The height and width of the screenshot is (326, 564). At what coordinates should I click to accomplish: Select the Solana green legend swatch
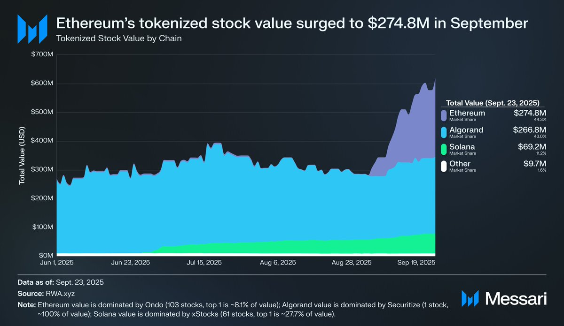(444, 149)
